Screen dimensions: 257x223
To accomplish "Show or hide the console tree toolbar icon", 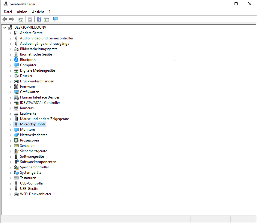I will [21, 19].
